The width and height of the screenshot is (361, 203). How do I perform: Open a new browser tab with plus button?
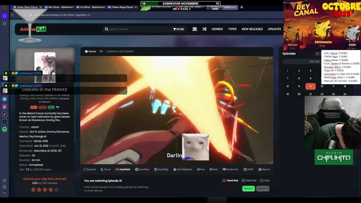241,7
